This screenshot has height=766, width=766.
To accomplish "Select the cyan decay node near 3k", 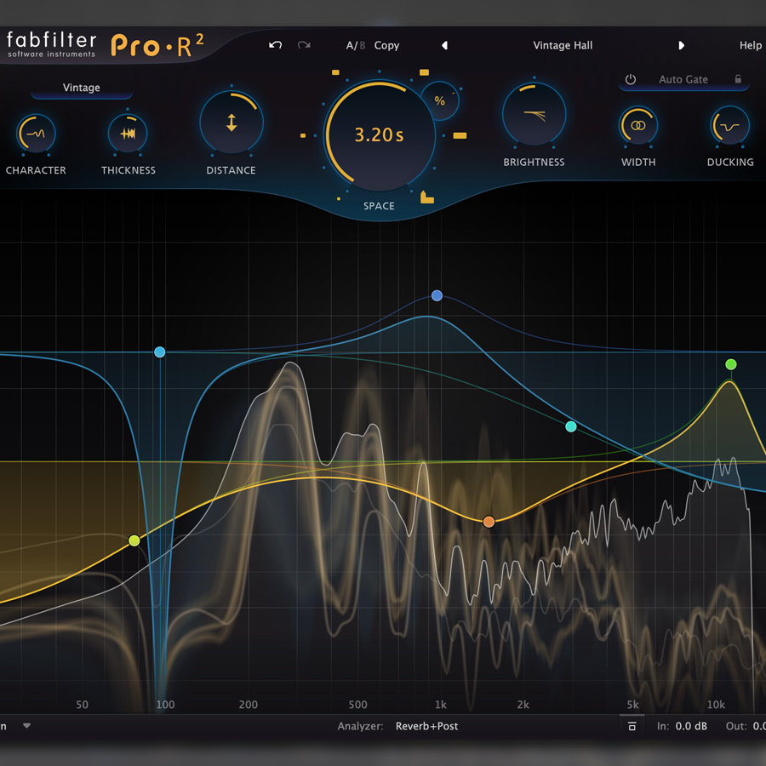I will tap(570, 426).
